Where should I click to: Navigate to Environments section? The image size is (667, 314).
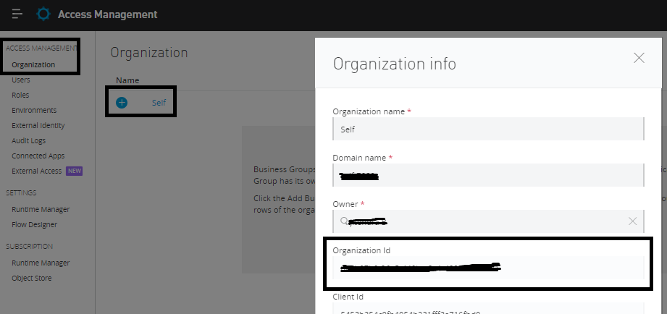coord(34,110)
